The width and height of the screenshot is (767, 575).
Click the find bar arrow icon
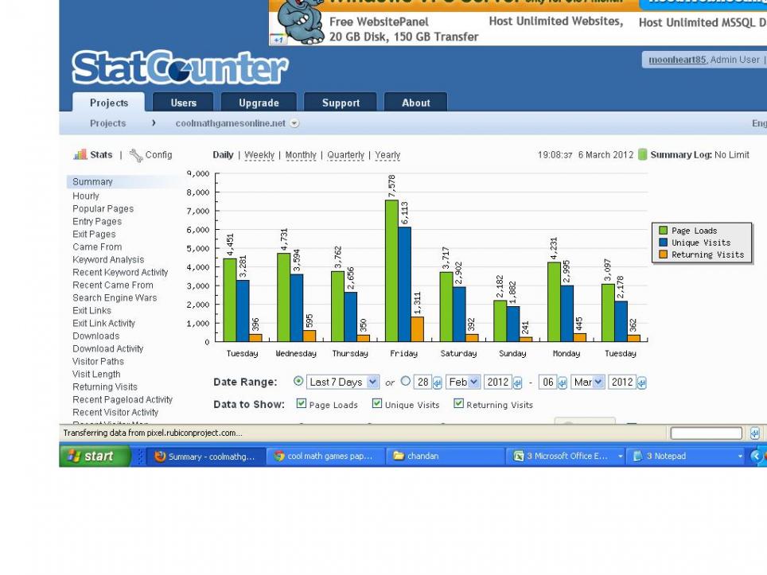pos(755,433)
